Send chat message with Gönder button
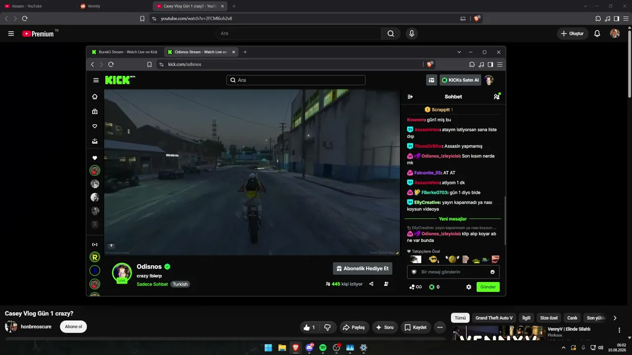 [488, 287]
